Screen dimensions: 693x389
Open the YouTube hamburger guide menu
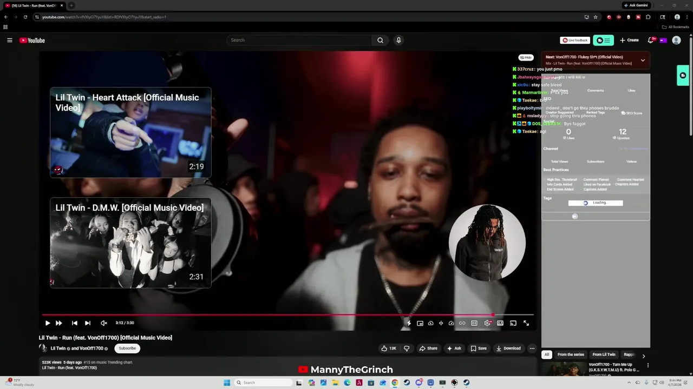click(x=10, y=41)
